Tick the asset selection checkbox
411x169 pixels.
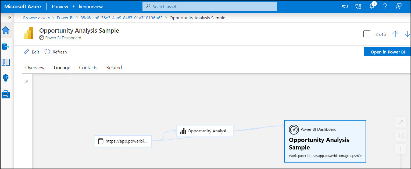click(x=367, y=34)
